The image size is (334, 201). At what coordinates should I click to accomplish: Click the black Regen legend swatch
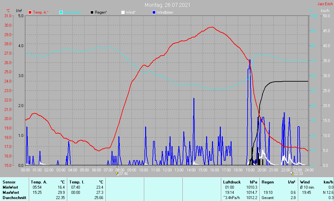92,12
